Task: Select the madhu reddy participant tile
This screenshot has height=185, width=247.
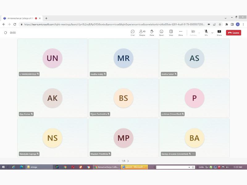Action: click(x=124, y=58)
